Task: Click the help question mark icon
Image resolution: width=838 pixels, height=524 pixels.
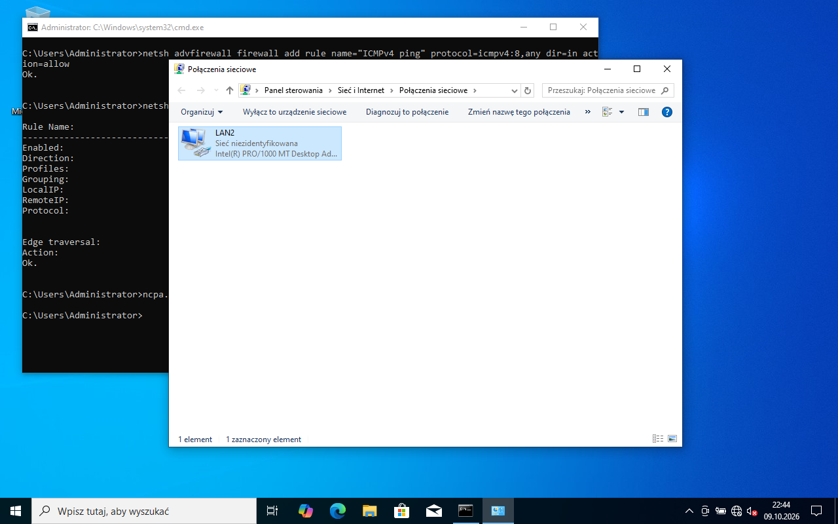Action: pos(667,112)
